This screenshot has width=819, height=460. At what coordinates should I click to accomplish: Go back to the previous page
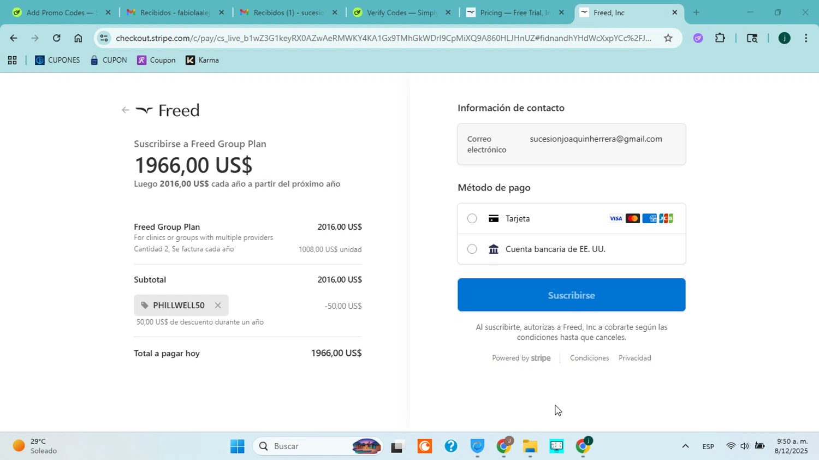pyautogui.click(x=13, y=38)
